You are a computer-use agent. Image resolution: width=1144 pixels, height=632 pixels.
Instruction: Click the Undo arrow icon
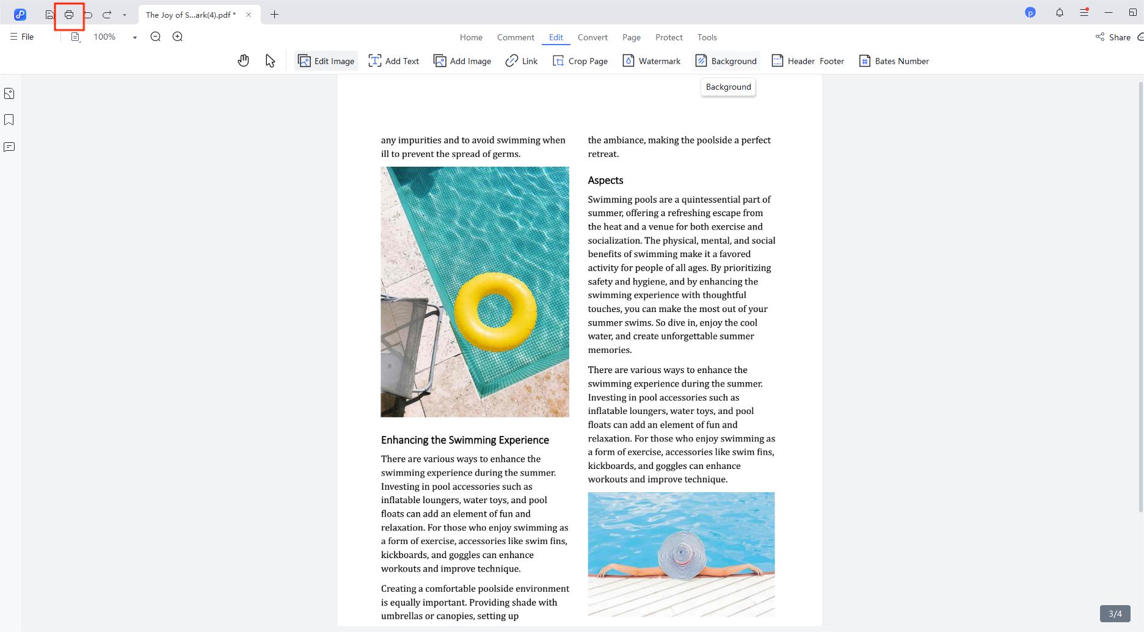point(88,15)
